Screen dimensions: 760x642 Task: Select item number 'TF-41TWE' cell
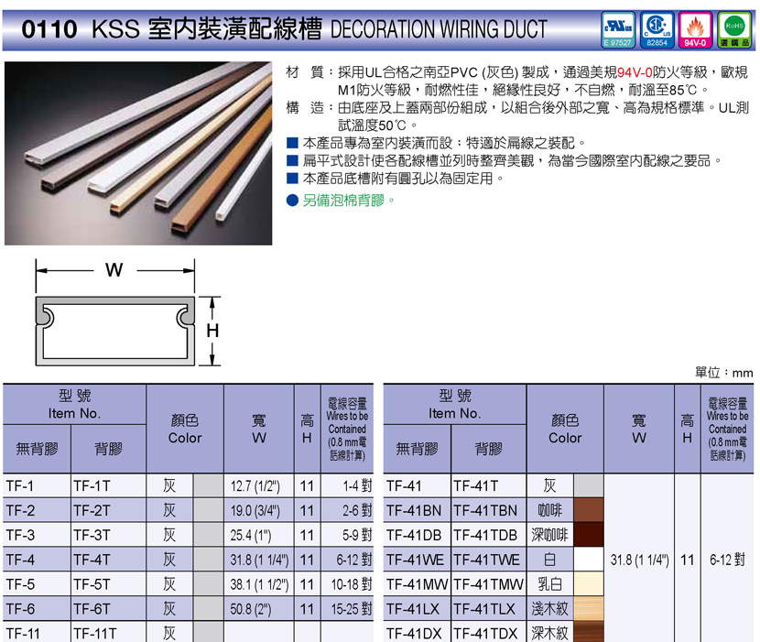coord(489,560)
